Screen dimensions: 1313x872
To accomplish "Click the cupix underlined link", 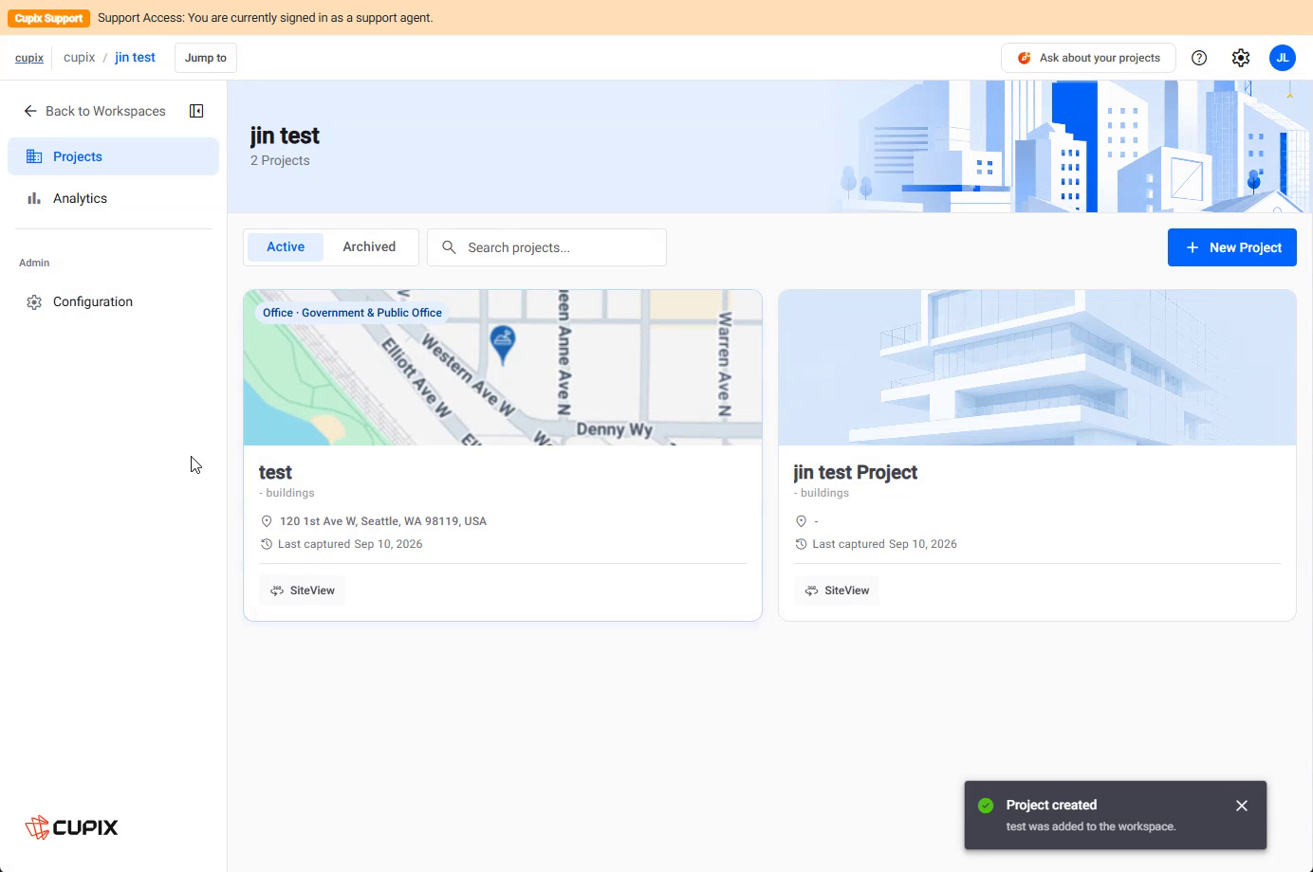I will [29, 58].
